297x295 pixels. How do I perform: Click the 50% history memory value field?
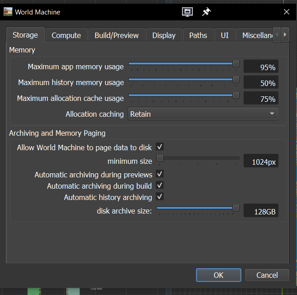(x=261, y=82)
